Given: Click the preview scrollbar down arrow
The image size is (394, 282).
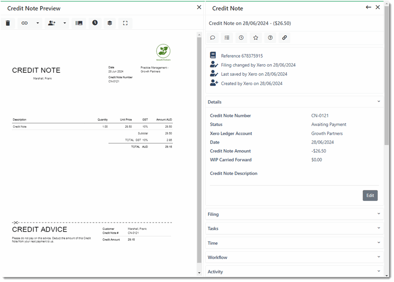Looking at the screenshot, I should [199, 273].
